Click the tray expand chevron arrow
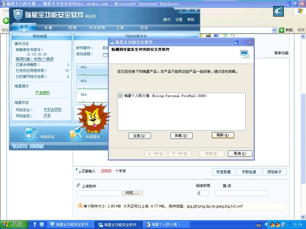Image resolution: width=306 pixels, height=229 pixels. coord(267,225)
